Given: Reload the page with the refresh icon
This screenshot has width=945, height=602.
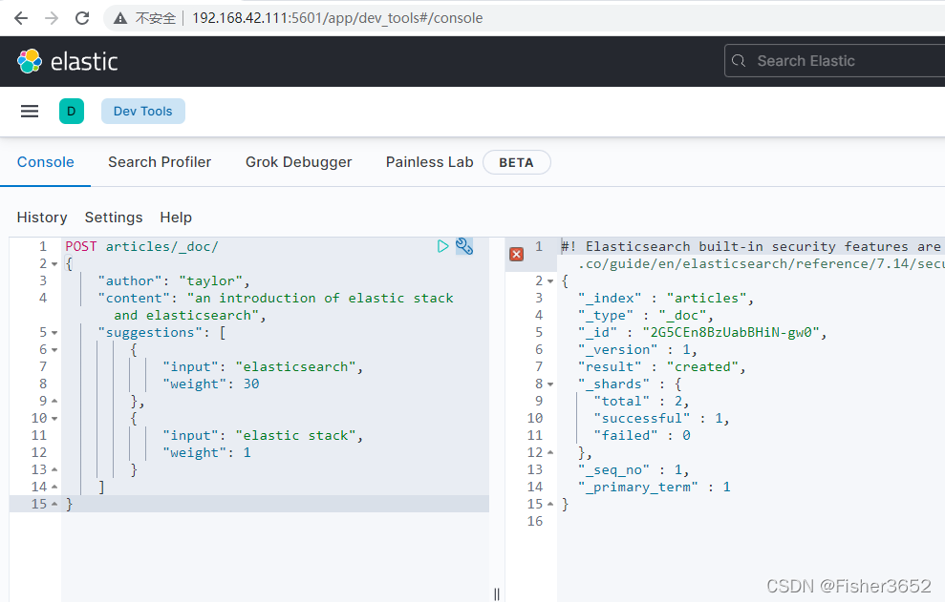Looking at the screenshot, I should point(82,18).
